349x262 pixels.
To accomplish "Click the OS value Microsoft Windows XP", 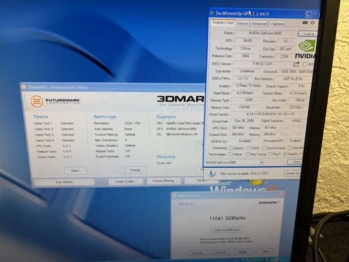I will pos(182,134).
